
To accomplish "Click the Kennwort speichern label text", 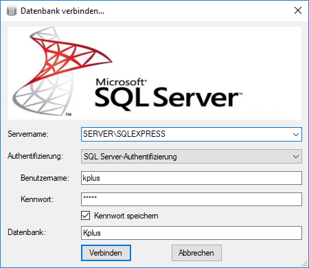I will pos(126,216).
